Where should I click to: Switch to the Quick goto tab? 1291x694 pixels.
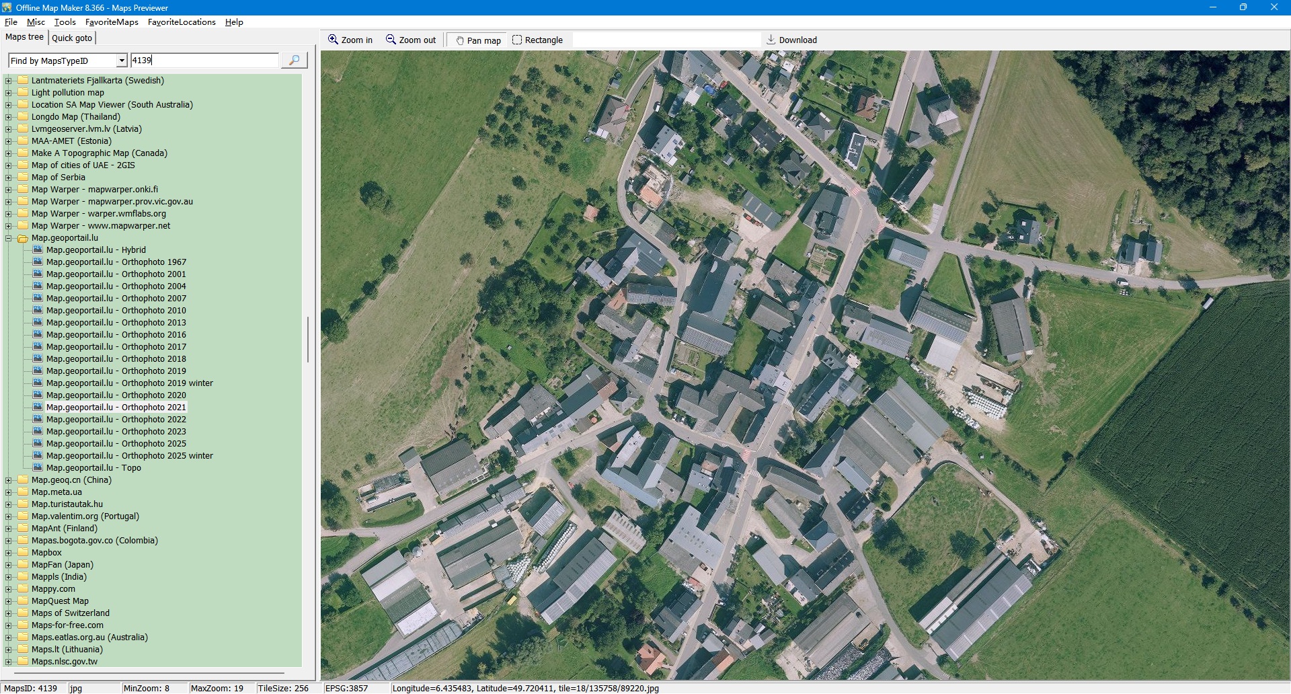(72, 38)
